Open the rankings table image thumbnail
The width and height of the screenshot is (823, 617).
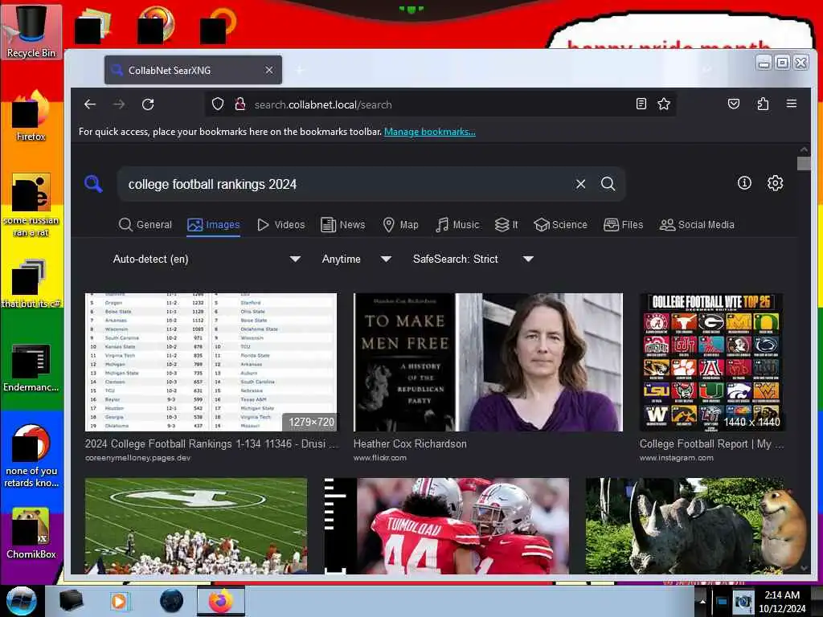coord(211,362)
